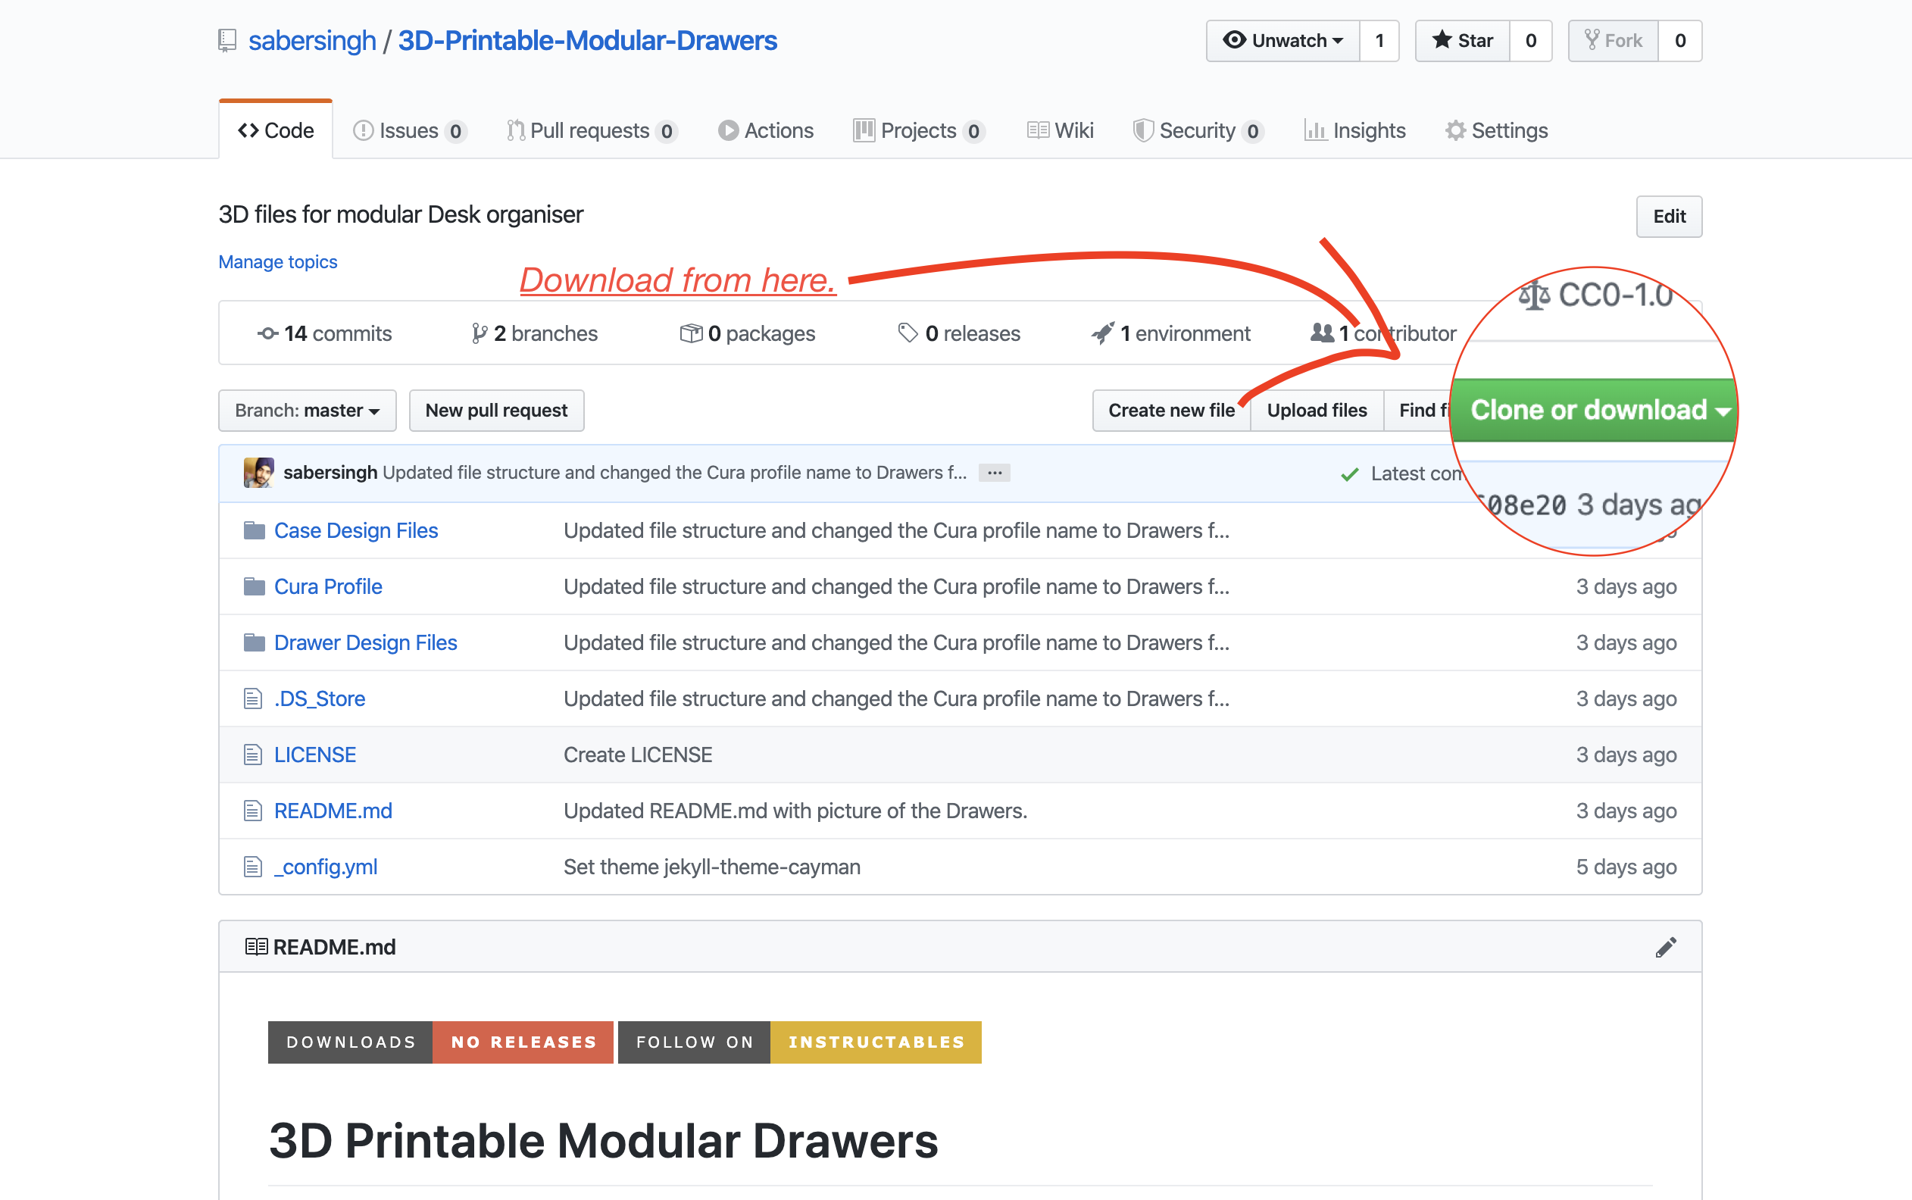Click the file icon beside LICENSE
1912x1200 pixels.
coord(252,755)
